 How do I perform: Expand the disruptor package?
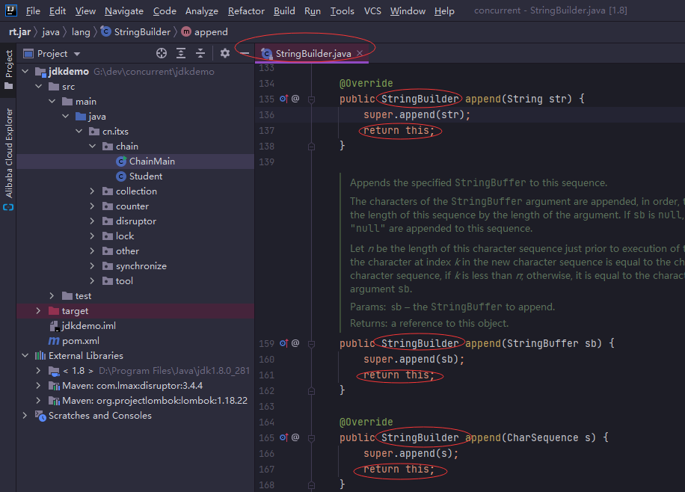coord(92,221)
